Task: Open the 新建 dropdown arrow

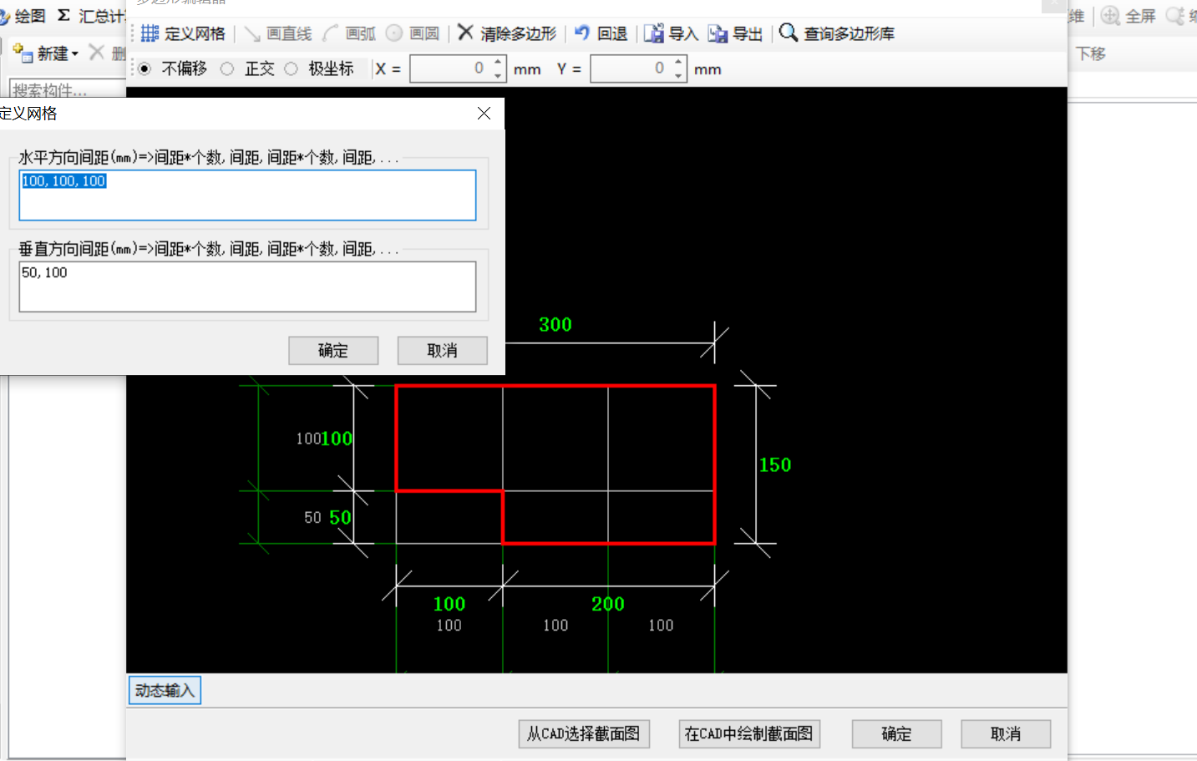Action: pos(75,53)
